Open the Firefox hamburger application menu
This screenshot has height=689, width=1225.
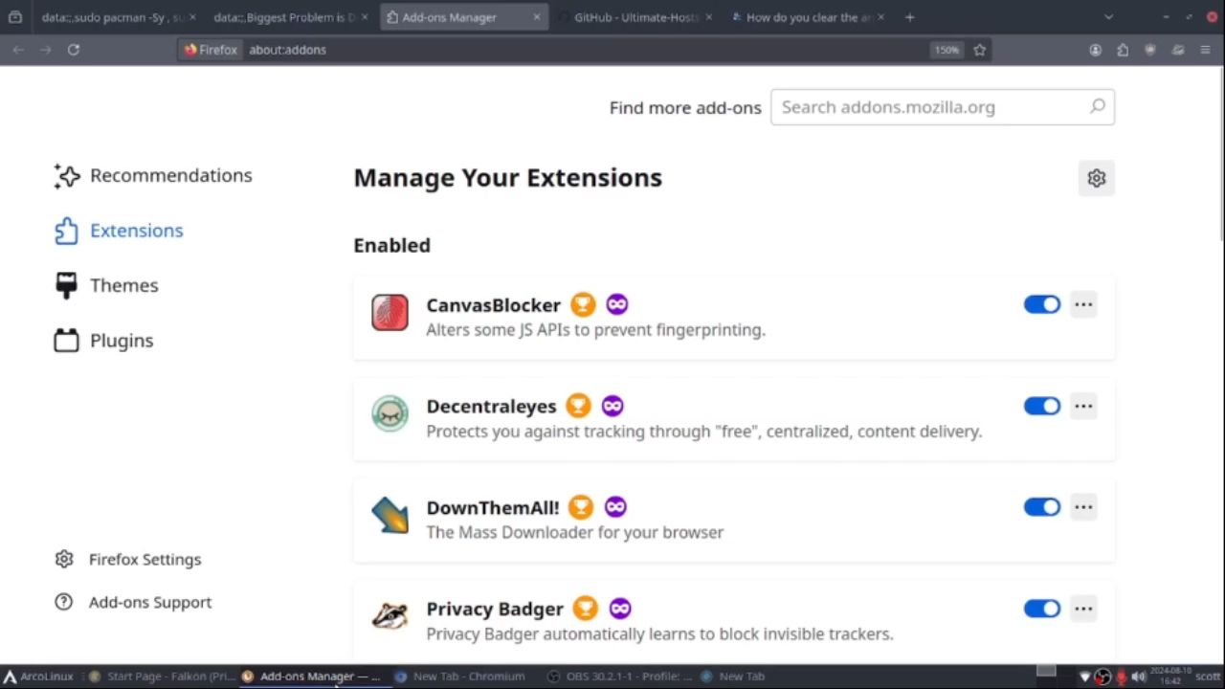pos(1205,50)
